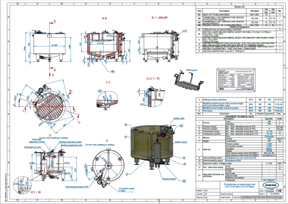288x204 pixels.
Task: Select the Adding heating serpentine revision row
Action: 239,100
